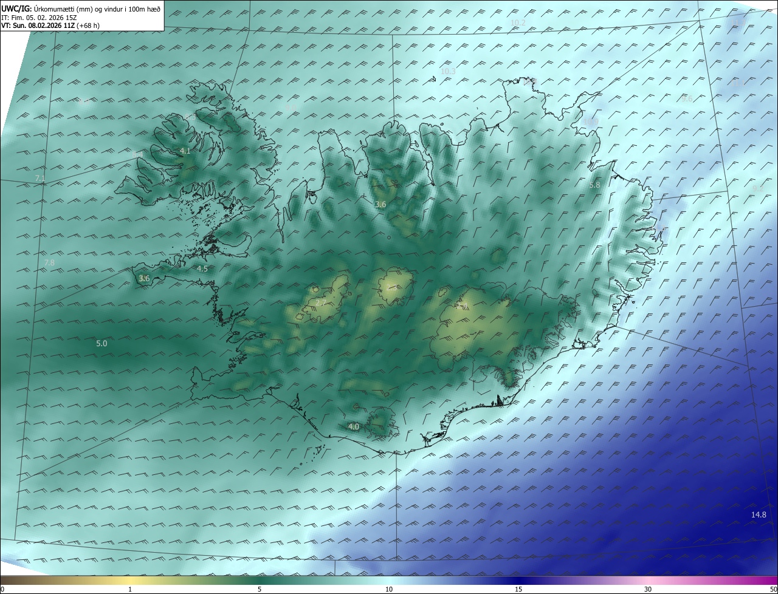Click the color scale tick label 50

tap(773, 589)
